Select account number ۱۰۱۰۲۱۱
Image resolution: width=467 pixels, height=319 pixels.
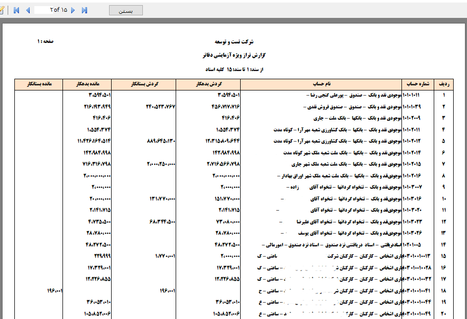pyautogui.click(x=411, y=130)
